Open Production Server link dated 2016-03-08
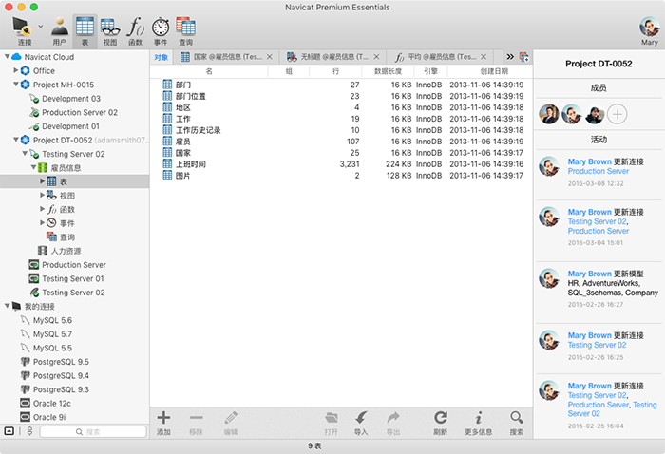Viewport: 665px width, 454px height. coord(598,171)
